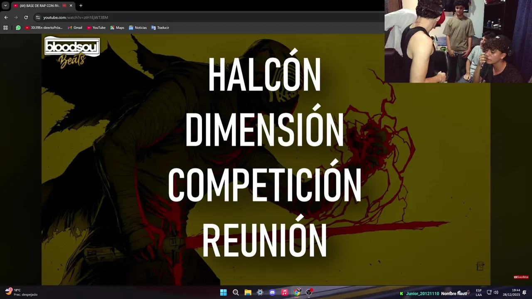Open the Windows Start menu
Image resolution: width=532 pixels, height=299 pixels.
click(223, 292)
